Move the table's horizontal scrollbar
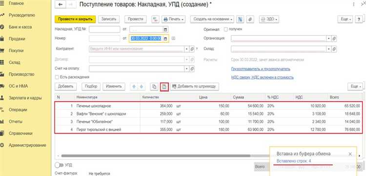Viewport: 366px width, 176px height. (x=156, y=156)
